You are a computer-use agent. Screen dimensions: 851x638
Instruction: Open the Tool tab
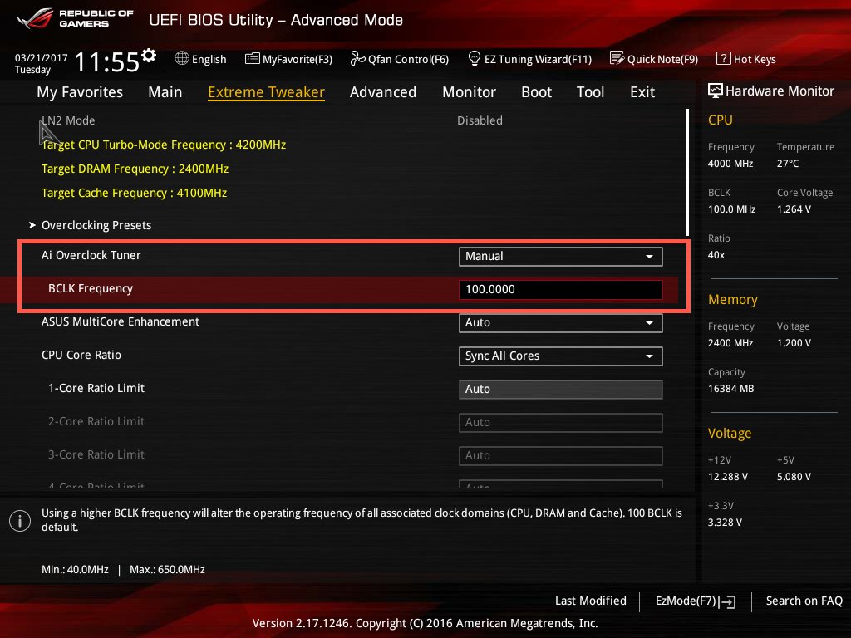(591, 92)
